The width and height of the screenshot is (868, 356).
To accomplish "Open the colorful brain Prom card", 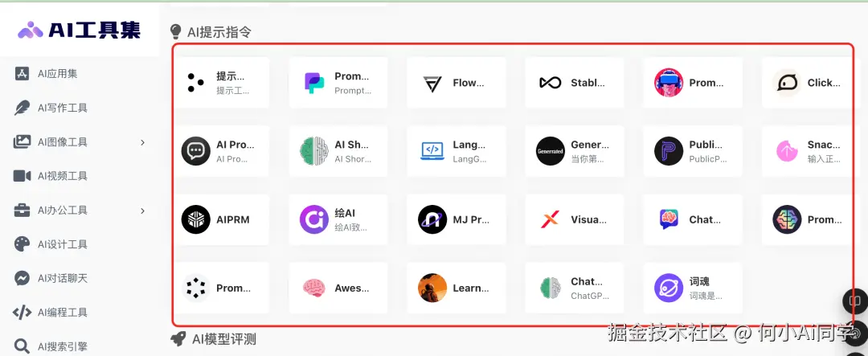I will point(807,219).
